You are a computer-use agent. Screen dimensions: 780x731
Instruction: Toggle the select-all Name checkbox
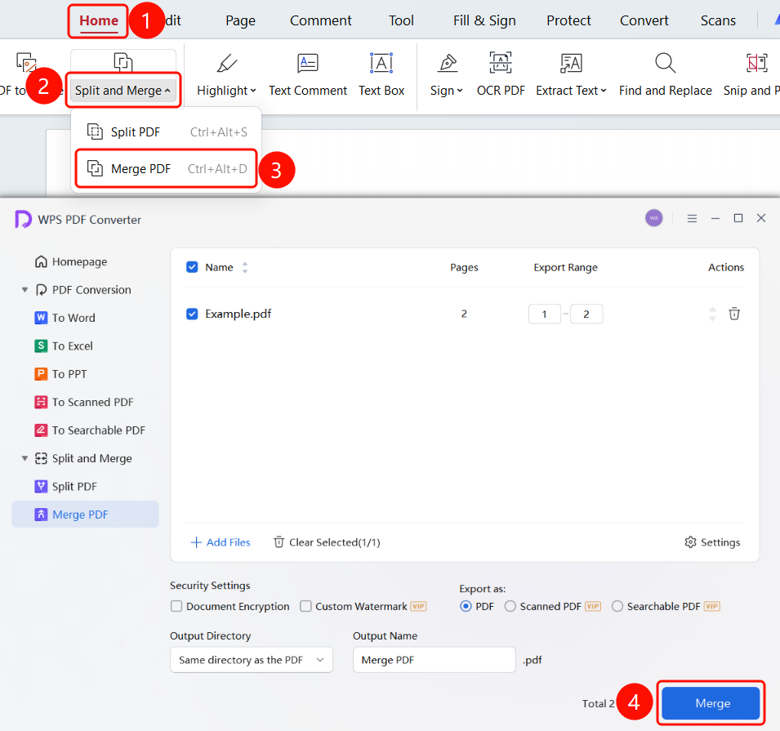192,267
